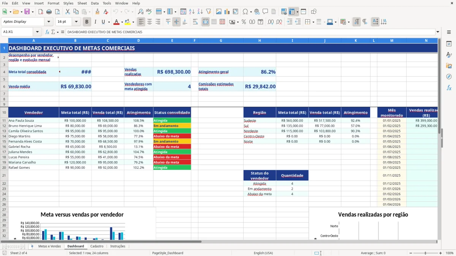This screenshot has width=456, height=256.
Task: Click the Insert Image icon
Action: pyautogui.click(x=219, y=12)
